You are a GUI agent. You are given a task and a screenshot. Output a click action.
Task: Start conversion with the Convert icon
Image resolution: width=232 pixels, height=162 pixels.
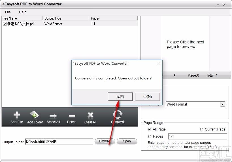tap(118, 114)
